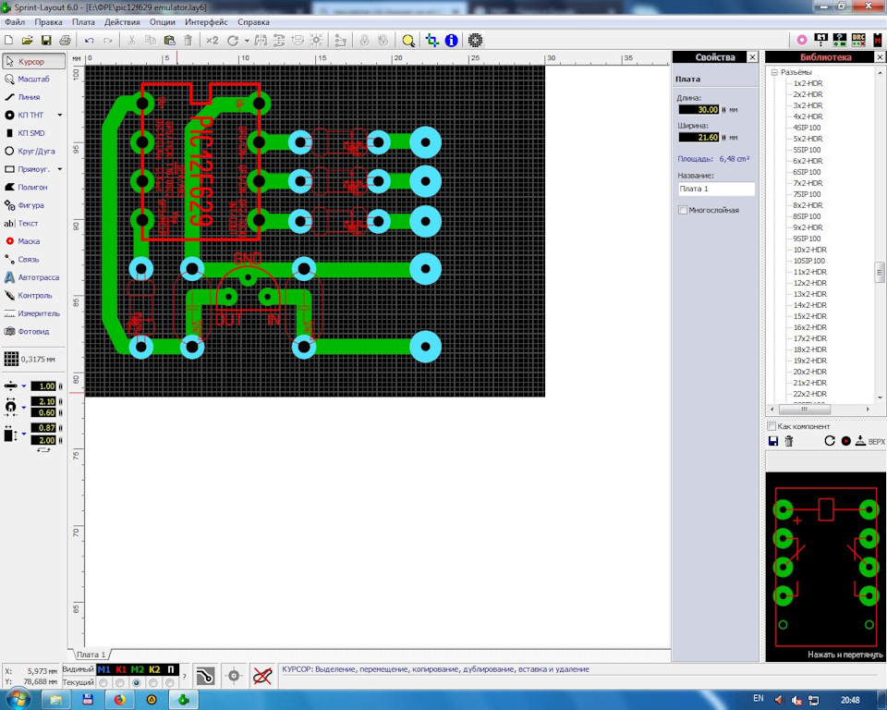887x710 pixels.
Task: Check the Как компонент checkbox
Action: (771, 426)
